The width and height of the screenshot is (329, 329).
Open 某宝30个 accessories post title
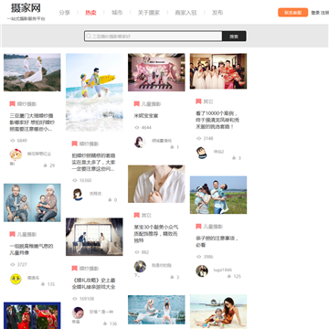point(156,234)
